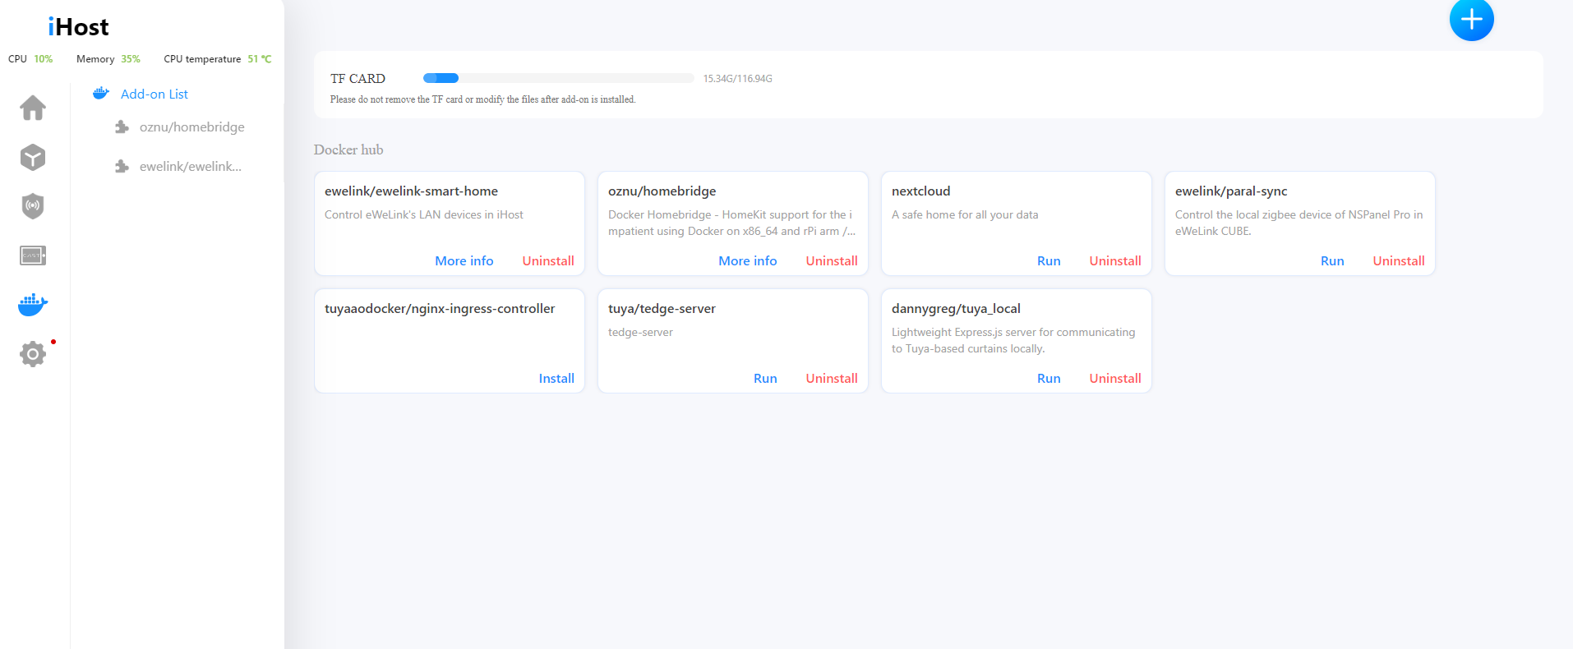The width and height of the screenshot is (1573, 649).
Task: Select Add-on List in the sidebar
Action: (155, 94)
